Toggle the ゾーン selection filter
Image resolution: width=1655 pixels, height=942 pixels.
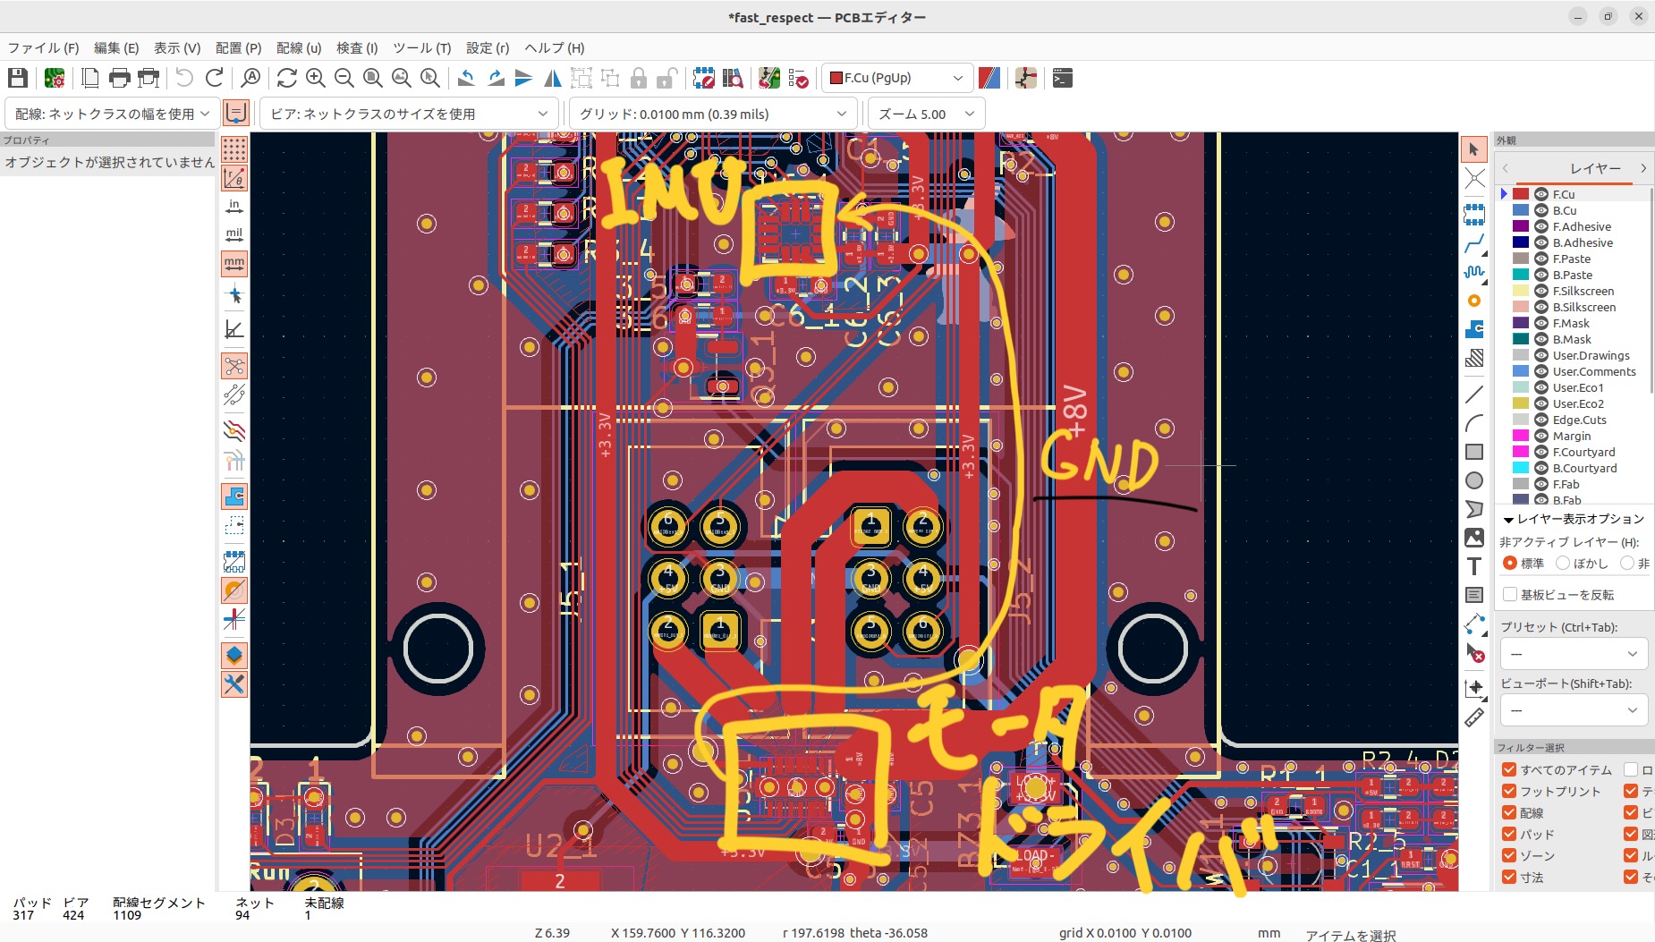[x=1509, y=855]
